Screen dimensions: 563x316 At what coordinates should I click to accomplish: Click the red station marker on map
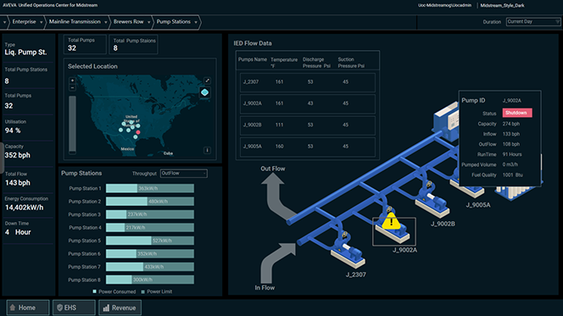click(x=138, y=132)
